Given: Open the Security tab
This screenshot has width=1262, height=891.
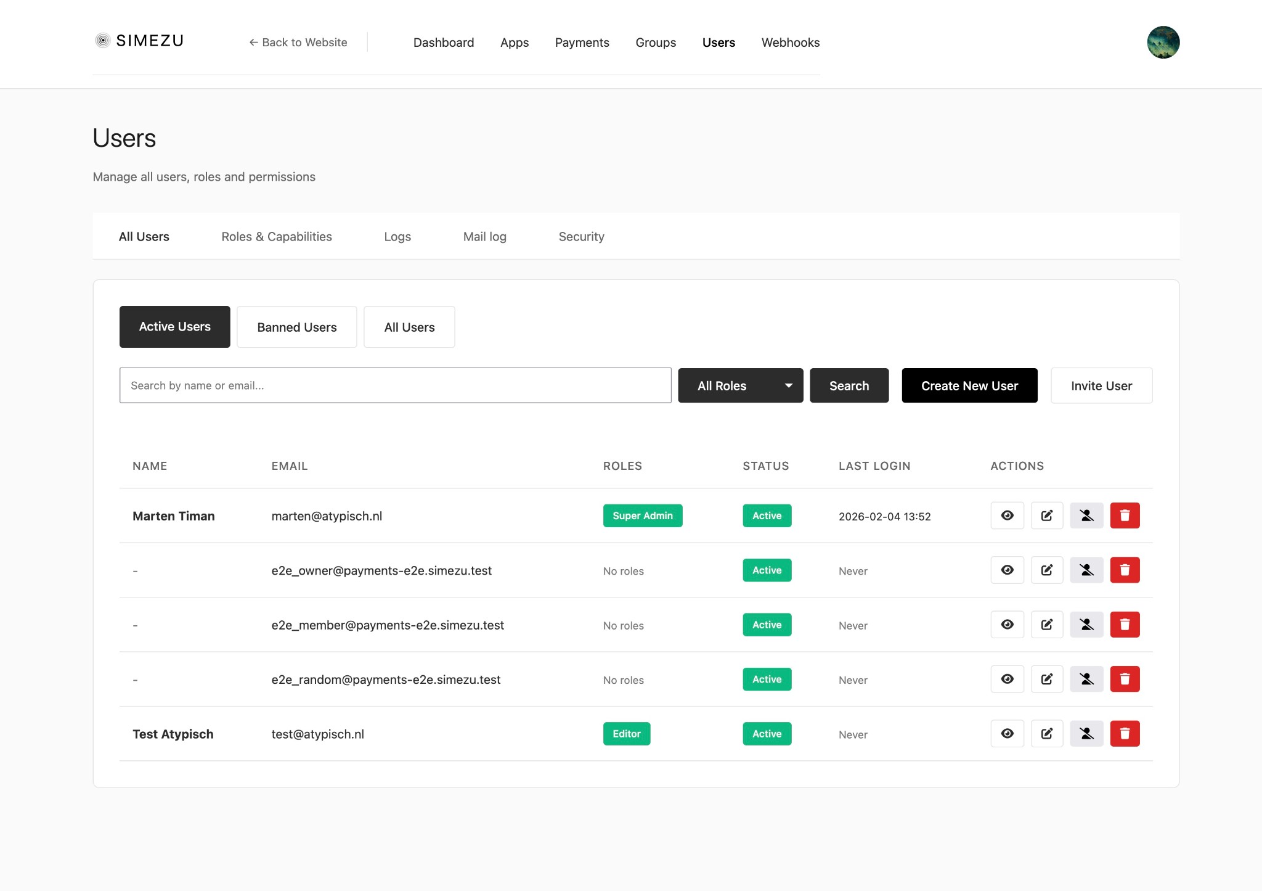Looking at the screenshot, I should (x=581, y=237).
